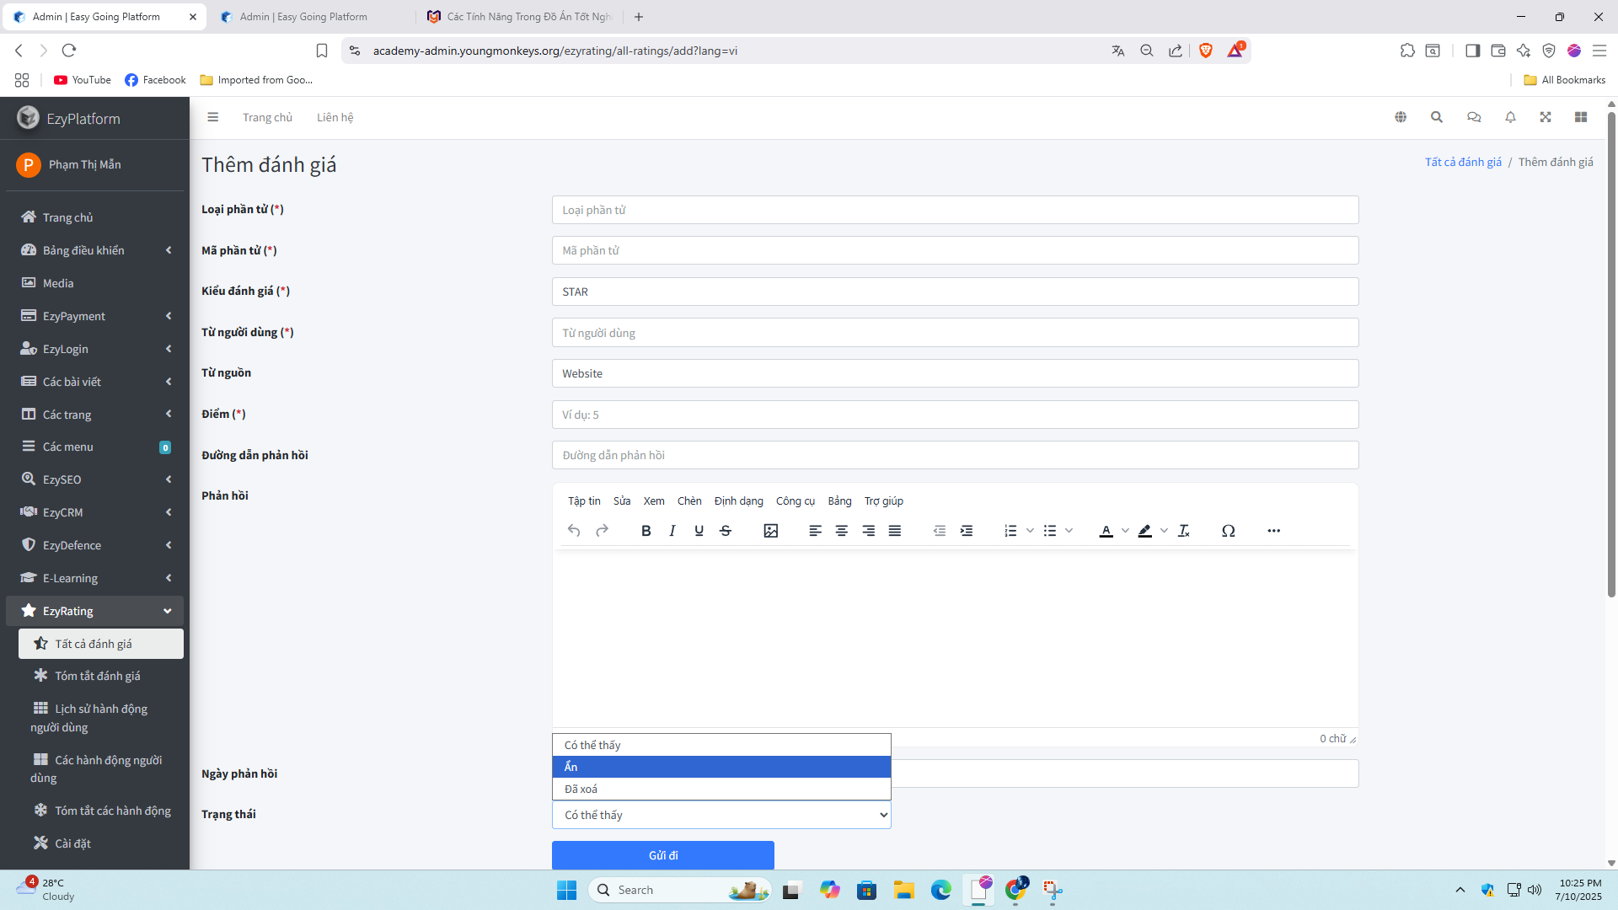Open the notifications bell in the header
The width and height of the screenshot is (1618, 910).
pos(1510,117)
